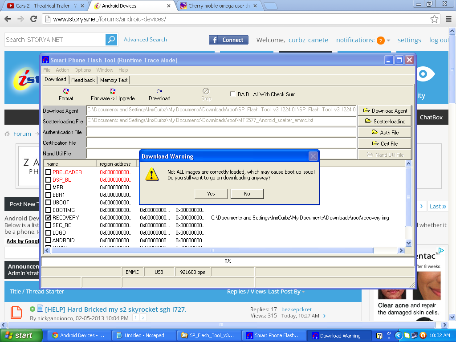Click the image list vertical scrollbar thumb
This screenshot has width=456, height=342.
(408, 197)
